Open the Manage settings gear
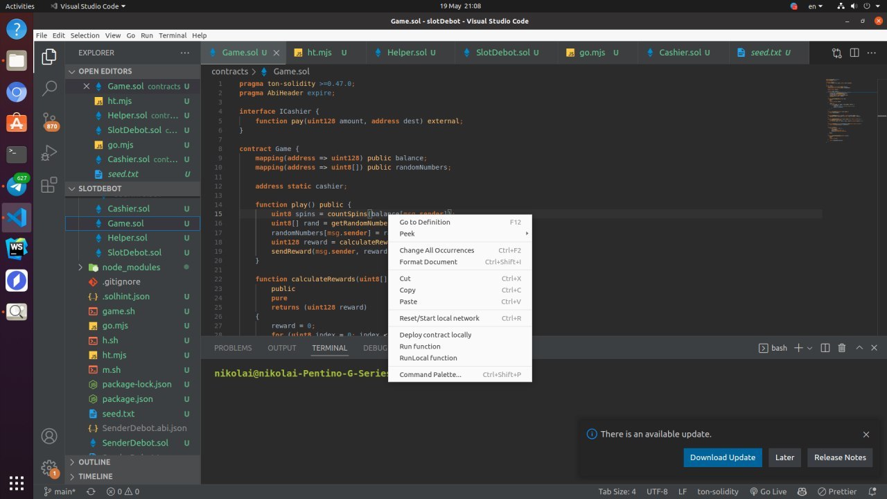 (49, 467)
